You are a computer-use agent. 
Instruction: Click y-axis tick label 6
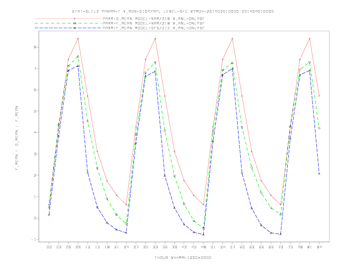click(x=35, y=90)
